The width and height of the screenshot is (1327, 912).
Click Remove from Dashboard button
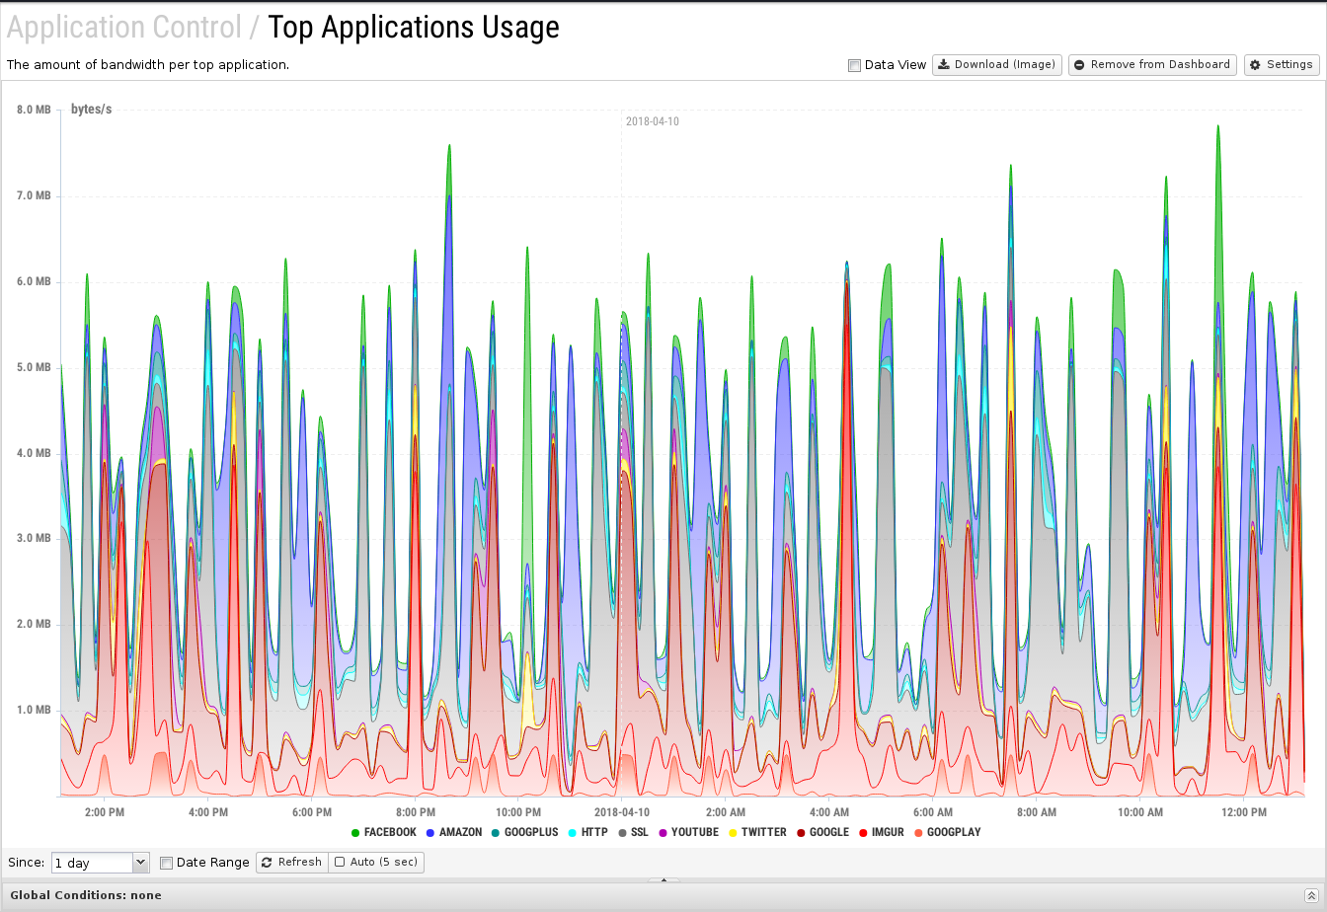1152,65
